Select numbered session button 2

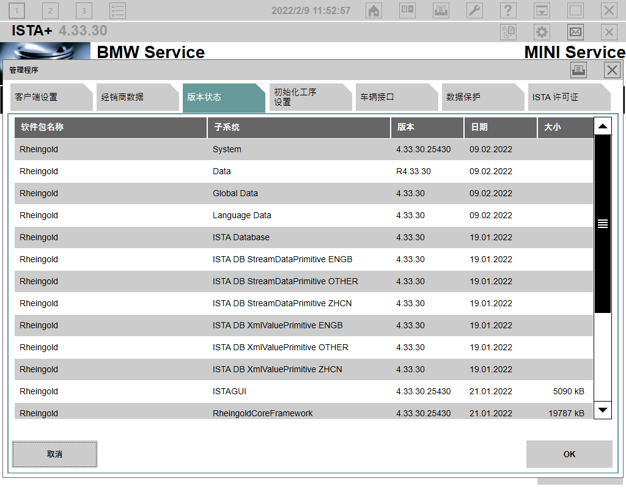tap(50, 10)
